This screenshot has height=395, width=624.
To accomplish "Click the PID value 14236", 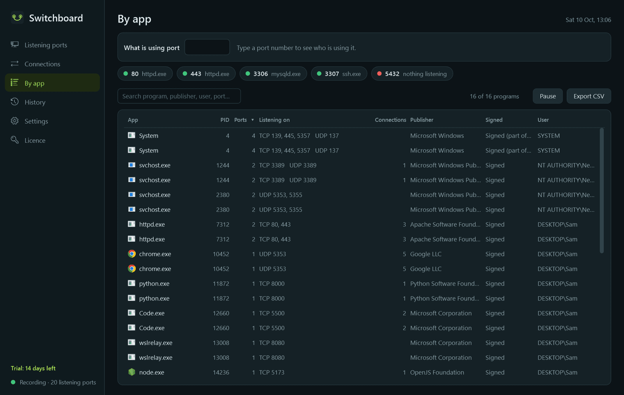I will pyautogui.click(x=221, y=372).
